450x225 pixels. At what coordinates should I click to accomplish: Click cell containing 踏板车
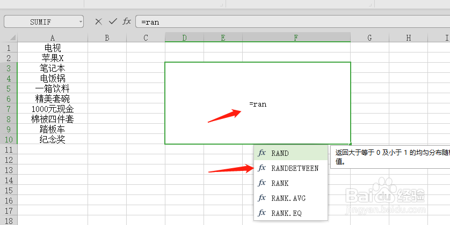[53, 129]
